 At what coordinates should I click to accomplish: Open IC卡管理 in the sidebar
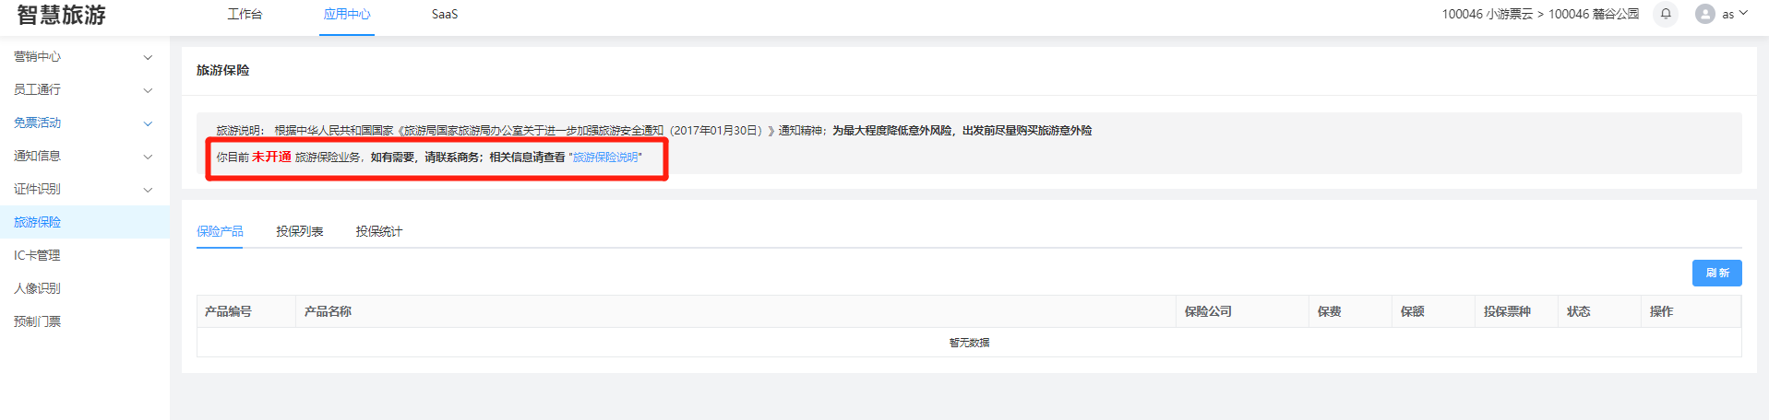click(x=37, y=256)
